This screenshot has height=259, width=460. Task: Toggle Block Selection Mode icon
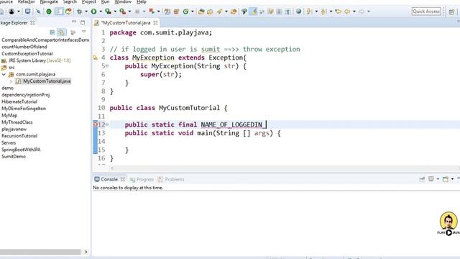[x=279, y=12]
